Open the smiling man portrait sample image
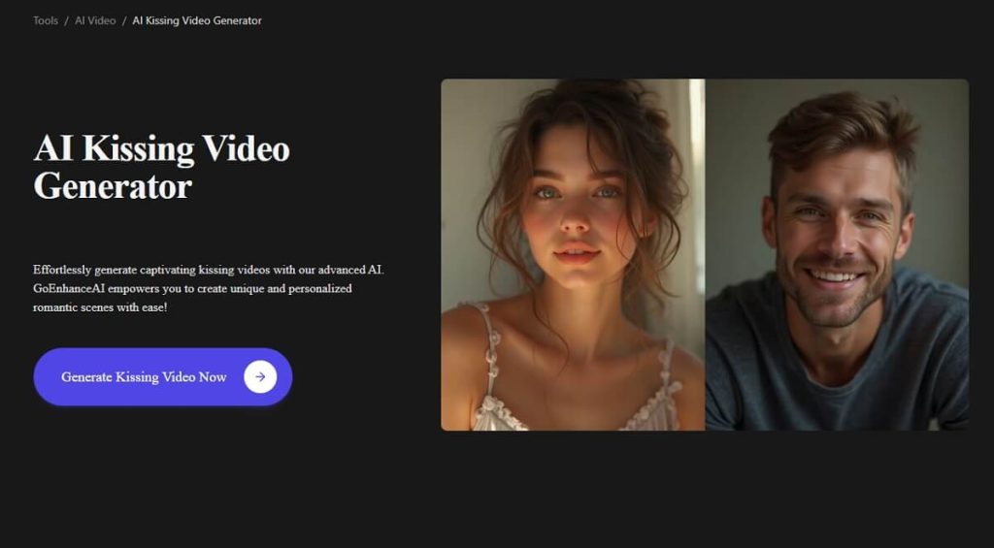The image size is (994, 548). click(x=837, y=255)
